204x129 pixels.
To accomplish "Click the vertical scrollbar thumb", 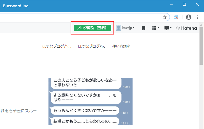I will tap(201, 46).
